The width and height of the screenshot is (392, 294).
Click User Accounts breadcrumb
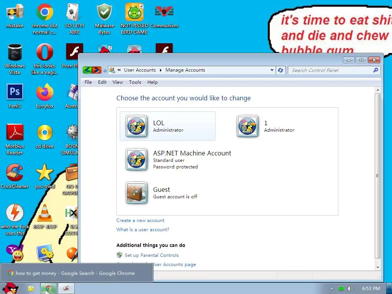click(140, 70)
